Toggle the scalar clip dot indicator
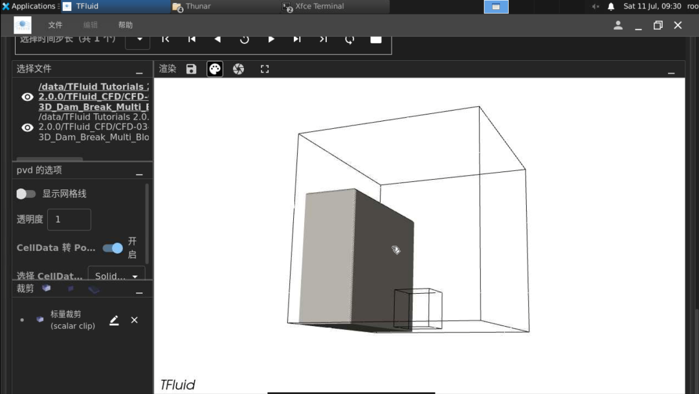699x394 pixels. (22, 320)
